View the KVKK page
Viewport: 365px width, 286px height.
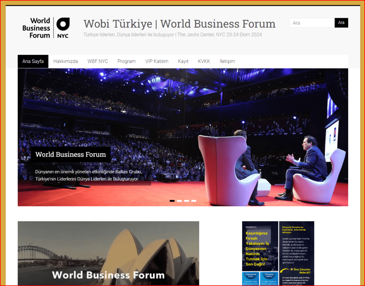point(204,61)
